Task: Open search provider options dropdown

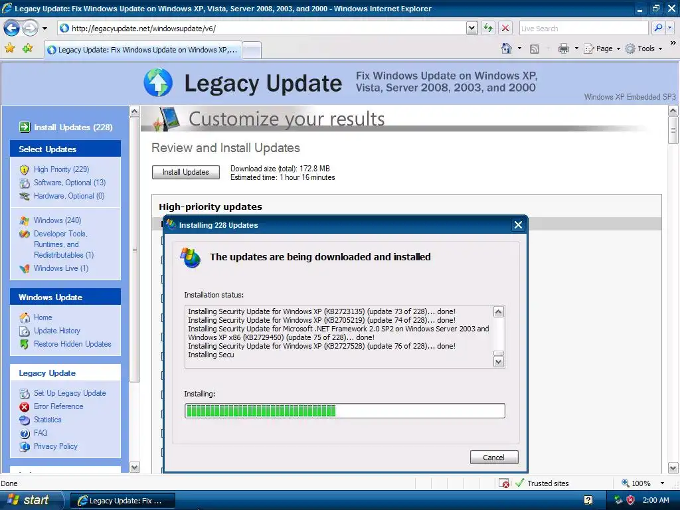Action: (x=670, y=28)
